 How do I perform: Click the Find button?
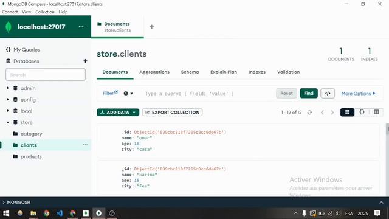tap(309, 93)
